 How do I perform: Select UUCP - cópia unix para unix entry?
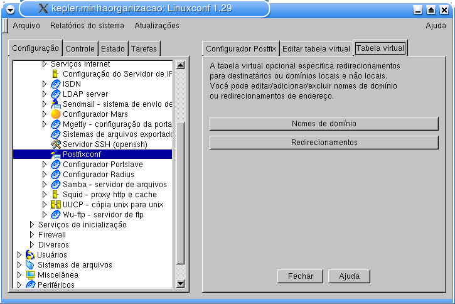[113, 205]
